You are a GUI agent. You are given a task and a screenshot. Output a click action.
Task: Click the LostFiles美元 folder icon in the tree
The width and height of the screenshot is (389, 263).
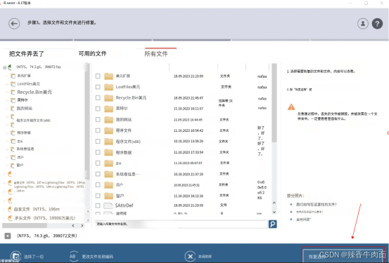click(13, 84)
